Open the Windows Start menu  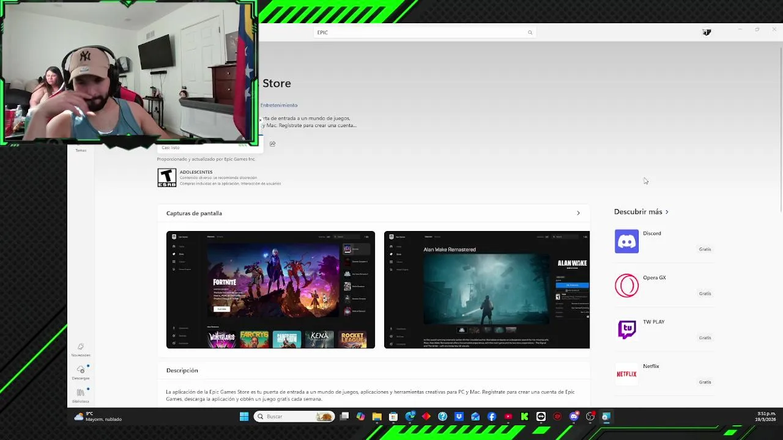(244, 417)
